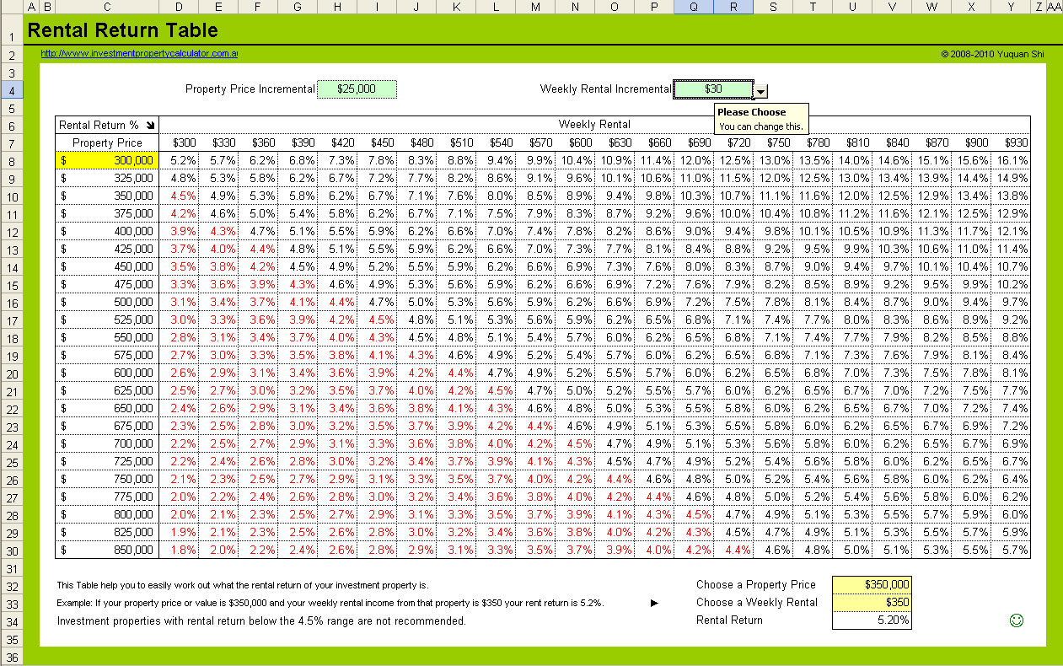1063x666 pixels.
Task: Click the green smiley face icon
Action: pyautogui.click(x=1016, y=620)
